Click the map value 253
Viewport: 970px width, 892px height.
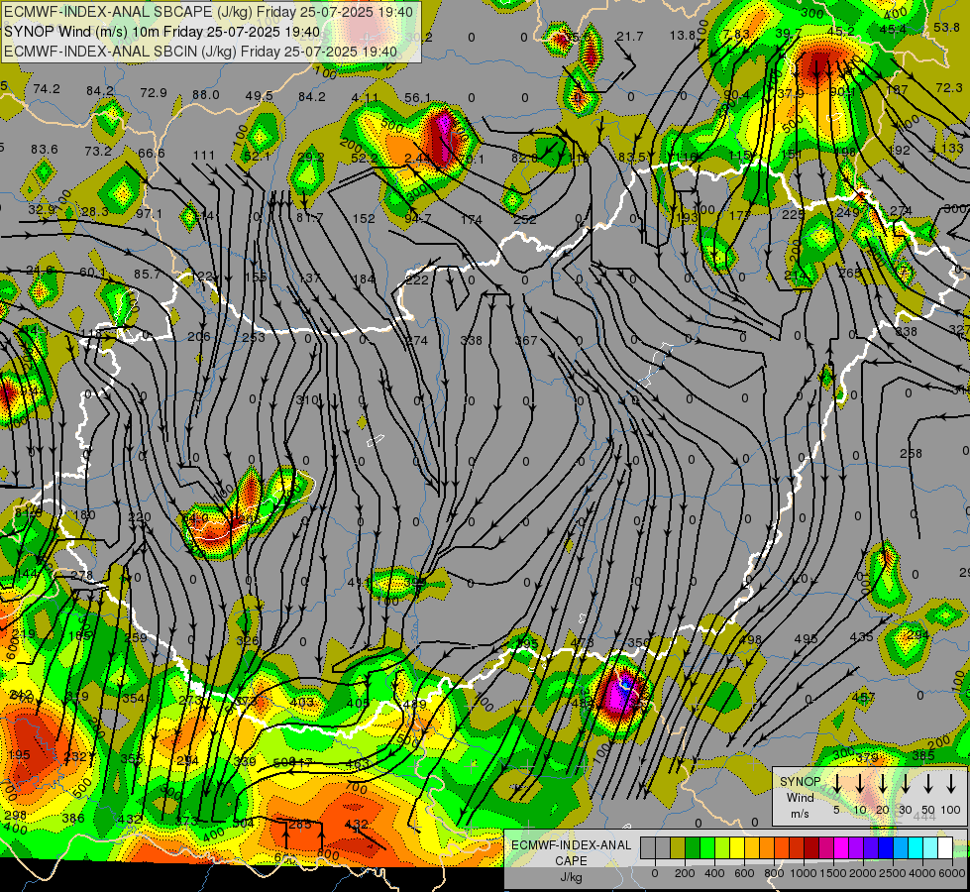coord(253,338)
